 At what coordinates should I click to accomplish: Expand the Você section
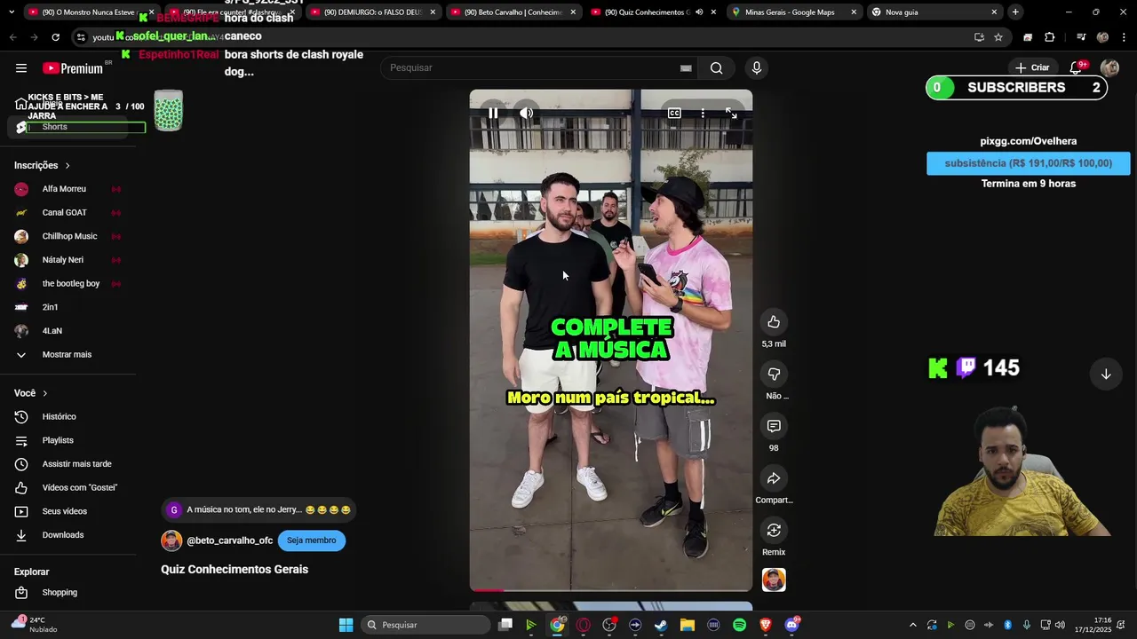[31, 393]
